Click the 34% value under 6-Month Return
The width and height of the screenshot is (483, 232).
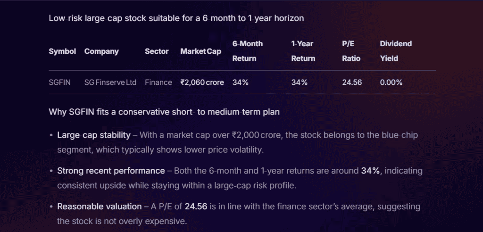click(241, 83)
